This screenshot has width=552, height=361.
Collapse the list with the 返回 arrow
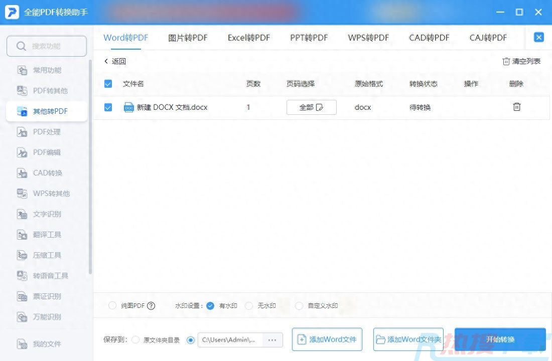[114, 61]
